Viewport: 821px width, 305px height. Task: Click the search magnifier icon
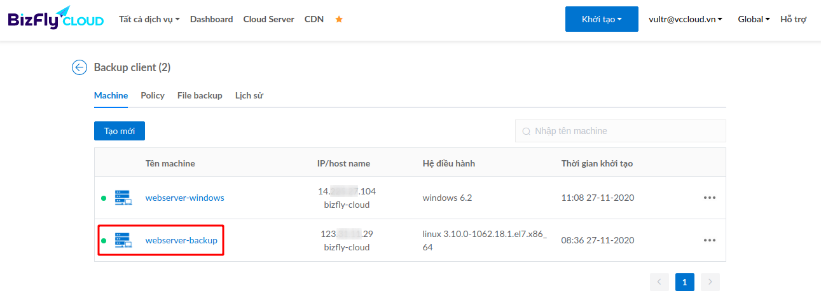pyautogui.click(x=526, y=132)
